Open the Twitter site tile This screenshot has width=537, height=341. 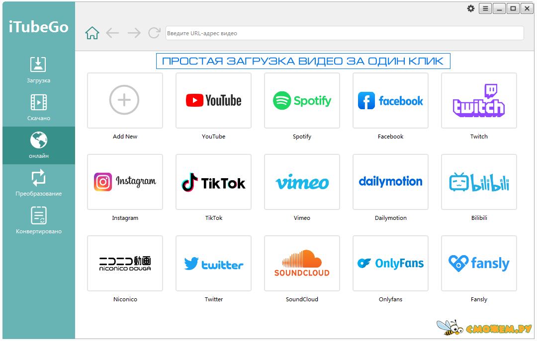tap(213, 264)
